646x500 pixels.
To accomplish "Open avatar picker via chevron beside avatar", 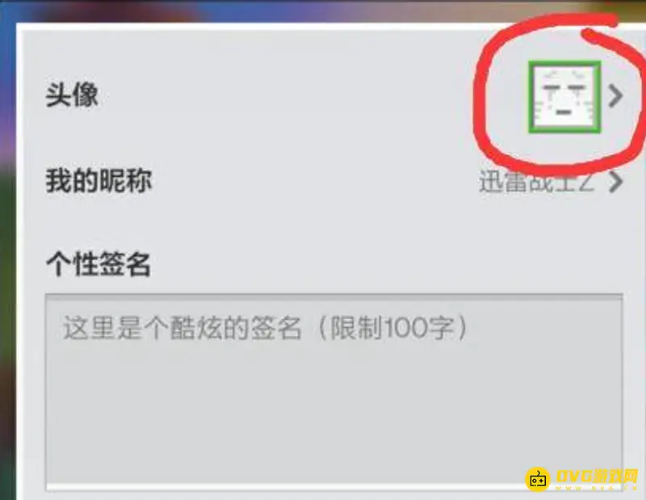I will [x=615, y=96].
